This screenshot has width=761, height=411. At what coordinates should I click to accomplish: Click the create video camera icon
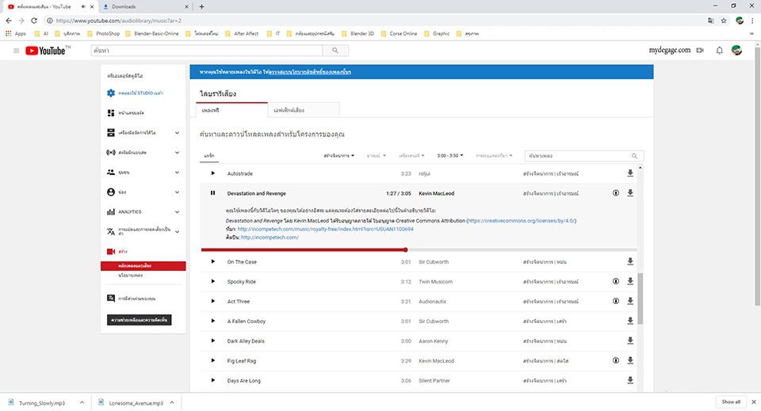pyautogui.click(x=700, y=51)
